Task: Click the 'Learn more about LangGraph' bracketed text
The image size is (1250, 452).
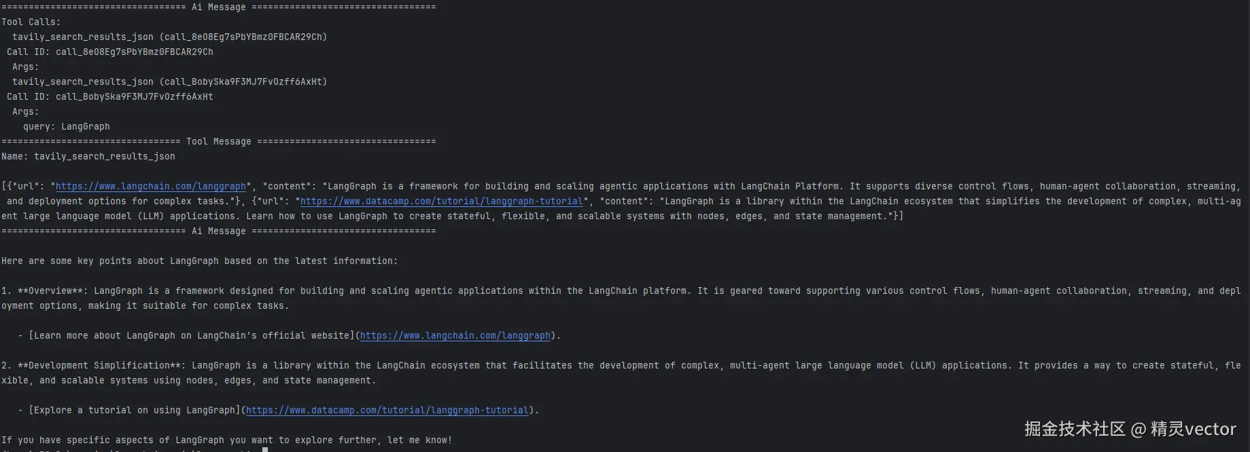Action: tap(192, 336)
